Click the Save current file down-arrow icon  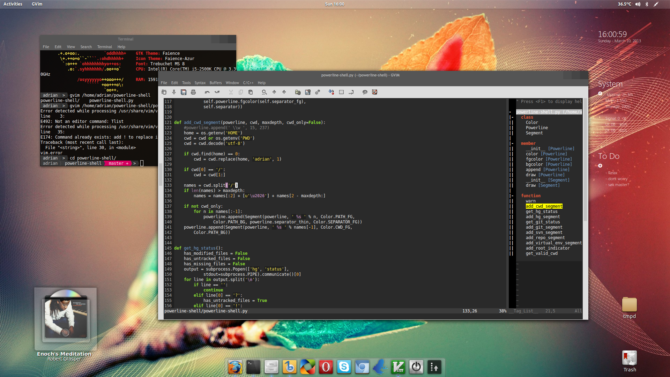click(x=174, y=92)
